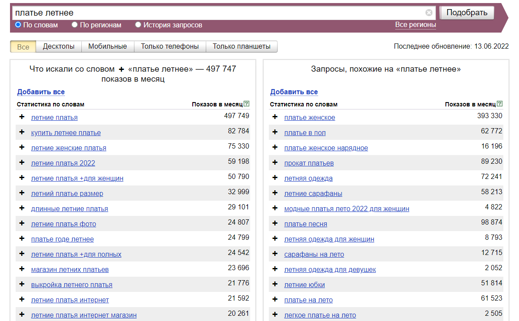This screenshot has width=519, height=321.
Task: Select the 'По словам' radio button
Action: tap(18, 25)
